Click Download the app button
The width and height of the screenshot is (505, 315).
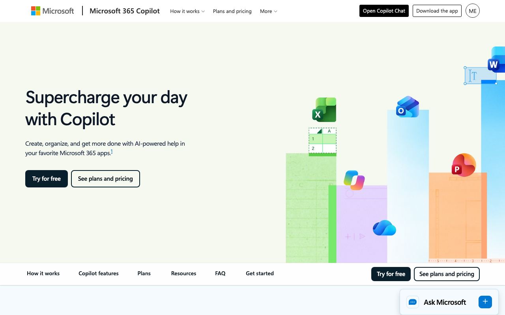pyautogui.click(x=437, y=11)
